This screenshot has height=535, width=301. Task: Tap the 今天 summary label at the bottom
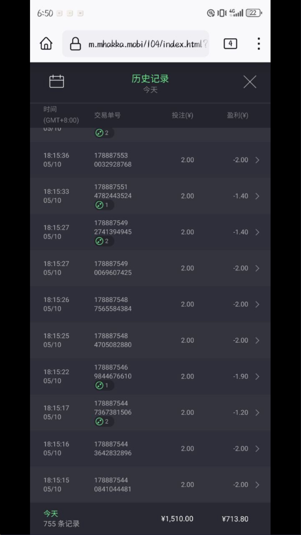[51, 514]
